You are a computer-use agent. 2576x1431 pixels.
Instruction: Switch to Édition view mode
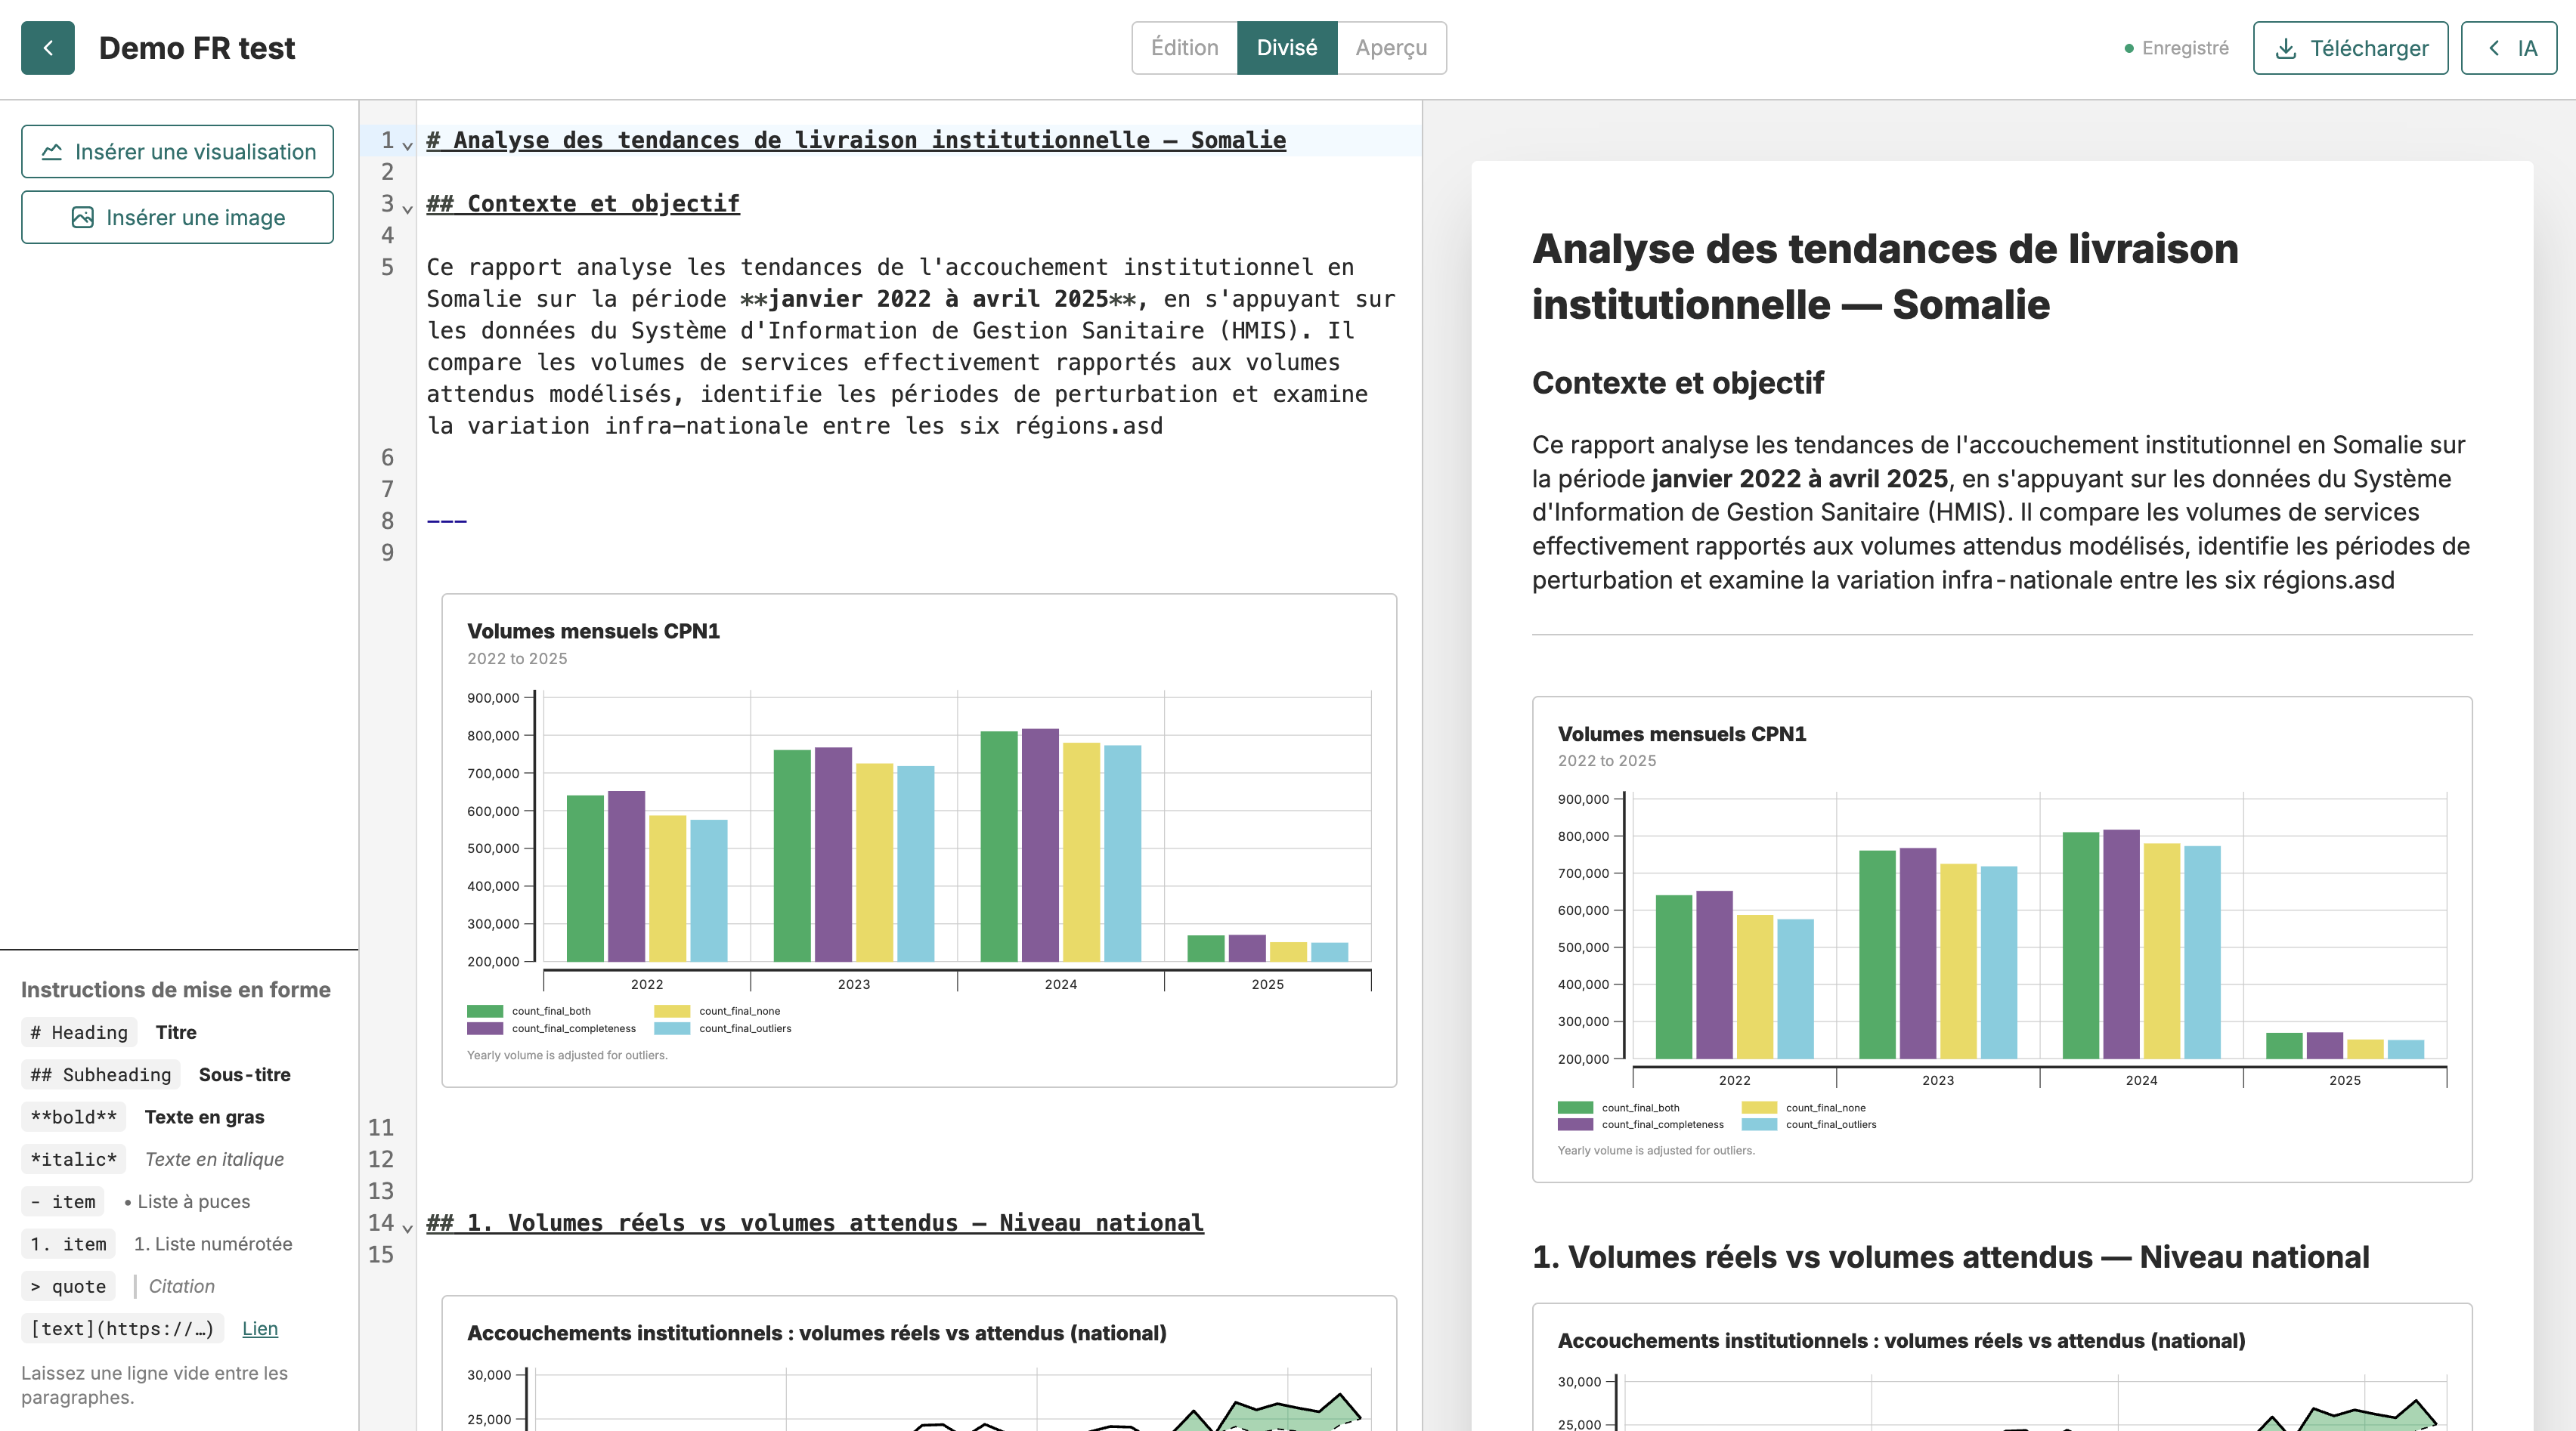pos(1184,48)
